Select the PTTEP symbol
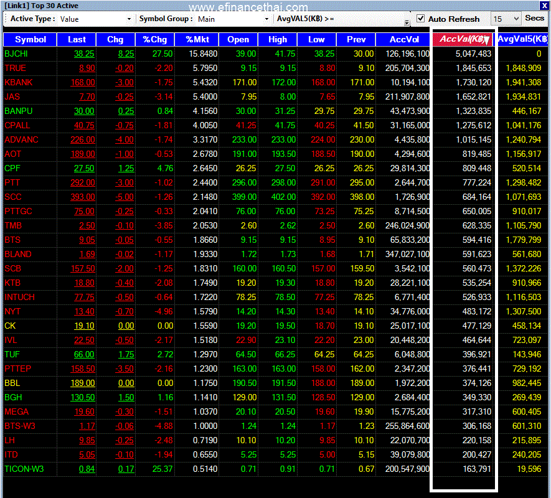Screen dimensions: 551x498 (x=17, y=369)
